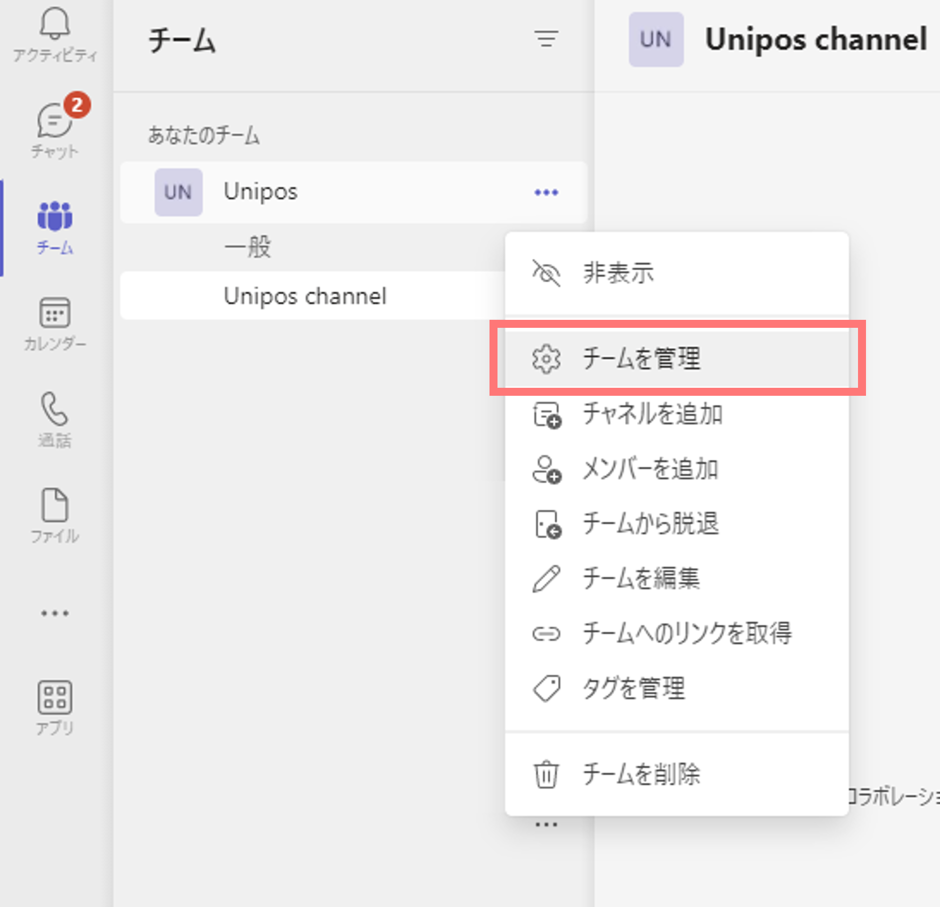
Task: Delete team with チームを削除
Action: pos(677,775)
